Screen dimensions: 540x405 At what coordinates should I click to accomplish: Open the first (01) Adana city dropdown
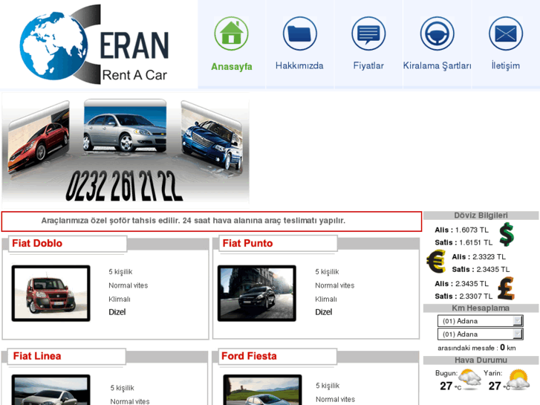pyautogui.click(x=481, y=321)
